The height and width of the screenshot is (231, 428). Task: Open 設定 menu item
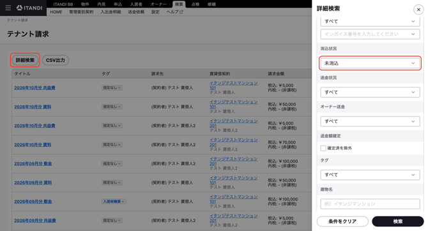pos(155,12)
